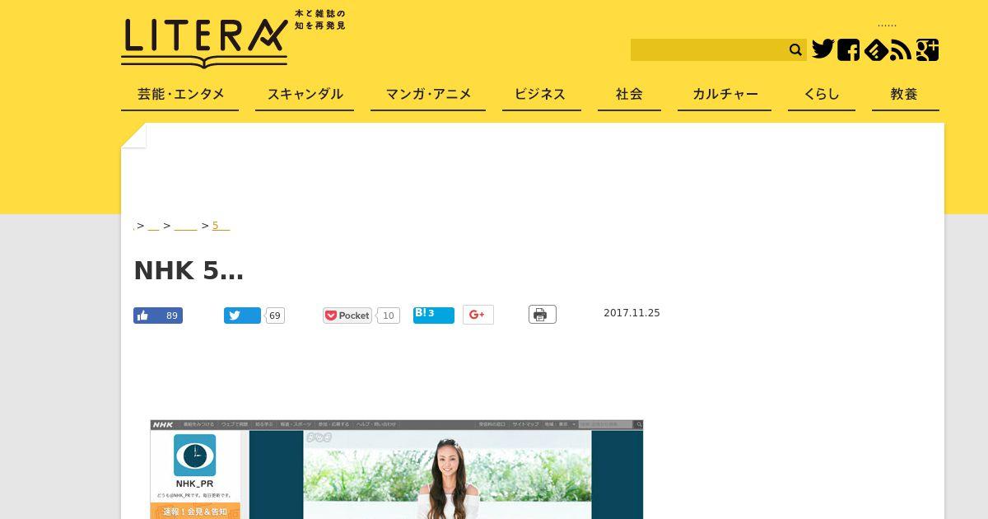988x519 pixels.
Task: Open LITERA's Facebook page icon
Action: point(849,49)
